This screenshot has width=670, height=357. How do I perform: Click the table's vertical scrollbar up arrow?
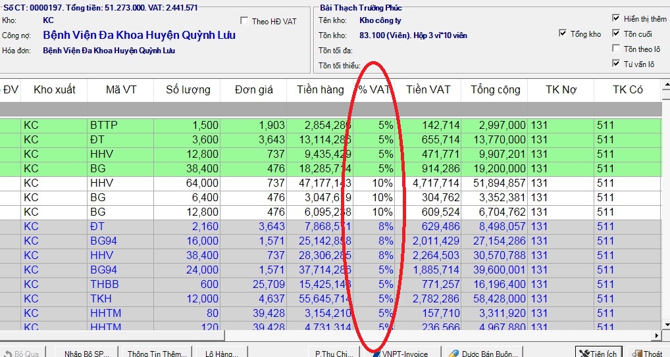666,86
